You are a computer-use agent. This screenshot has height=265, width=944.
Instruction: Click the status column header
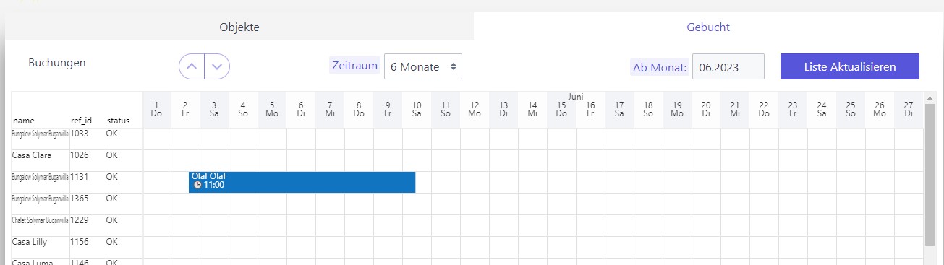click(118, 121)
